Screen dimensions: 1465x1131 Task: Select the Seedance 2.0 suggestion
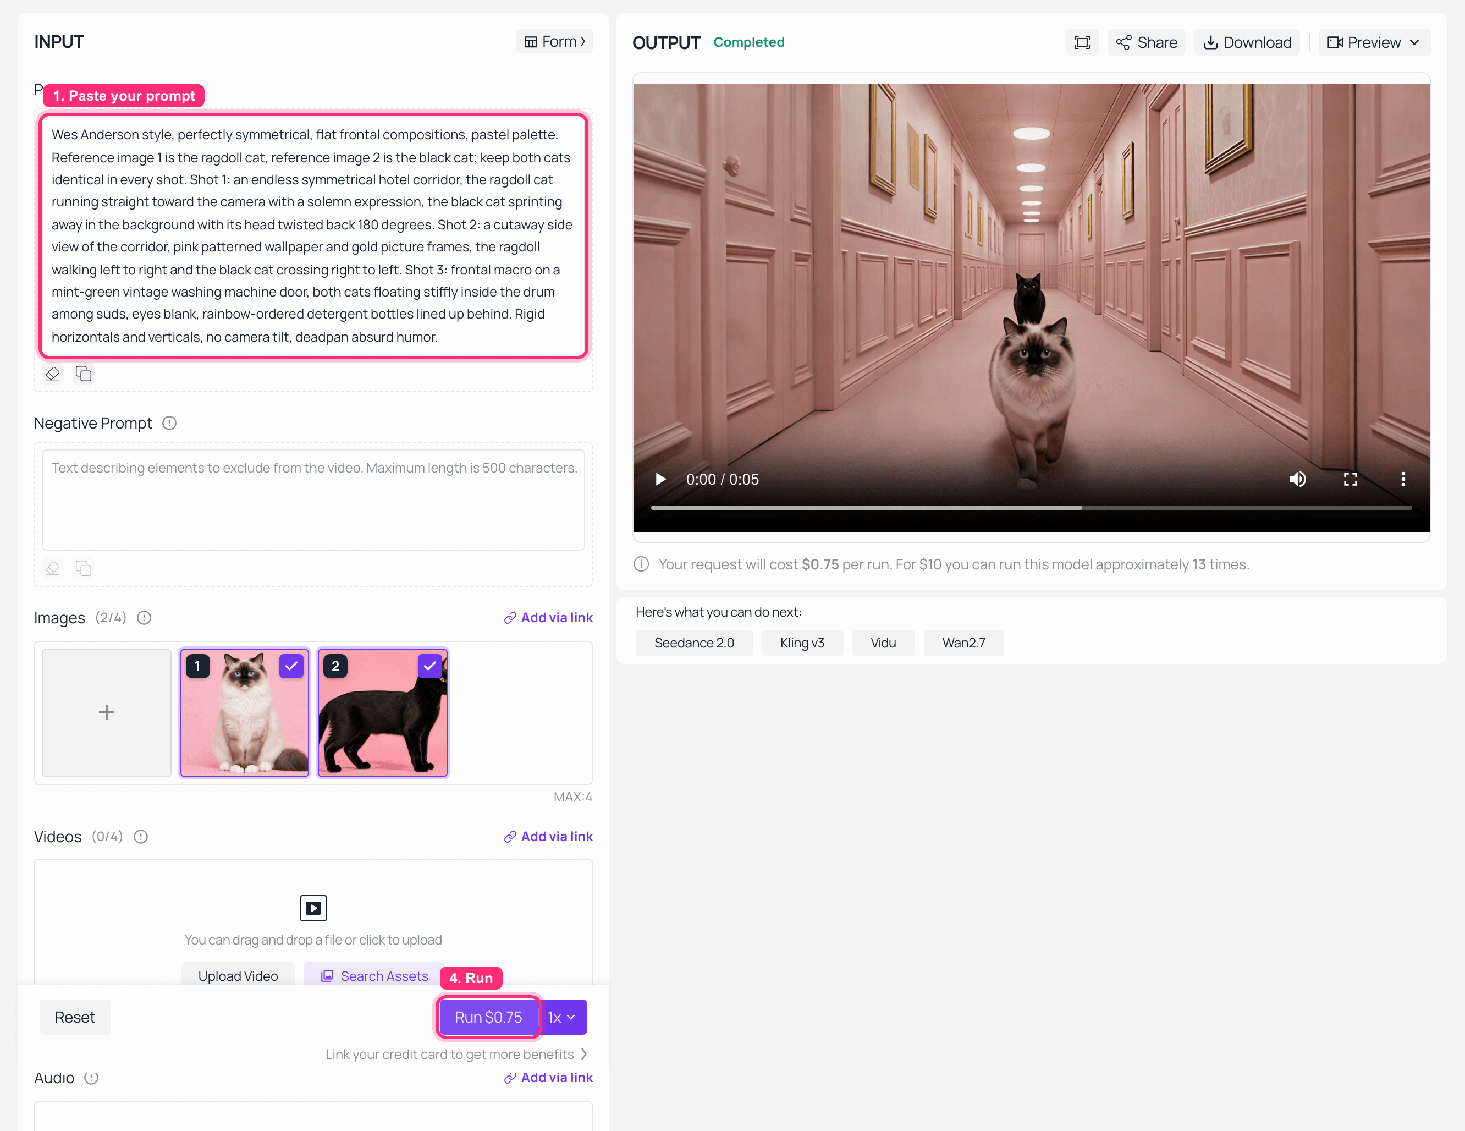694,643
